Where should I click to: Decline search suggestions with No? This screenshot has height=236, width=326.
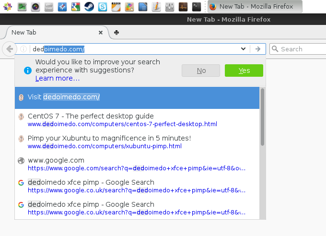click(x=201, y=71)
